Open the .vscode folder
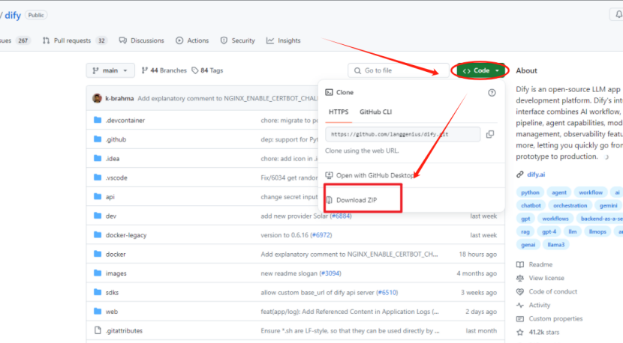Screen dimensions: 623x343 116,177
